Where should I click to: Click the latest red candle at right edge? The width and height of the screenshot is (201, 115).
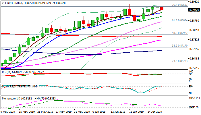[x=162, y=9]
